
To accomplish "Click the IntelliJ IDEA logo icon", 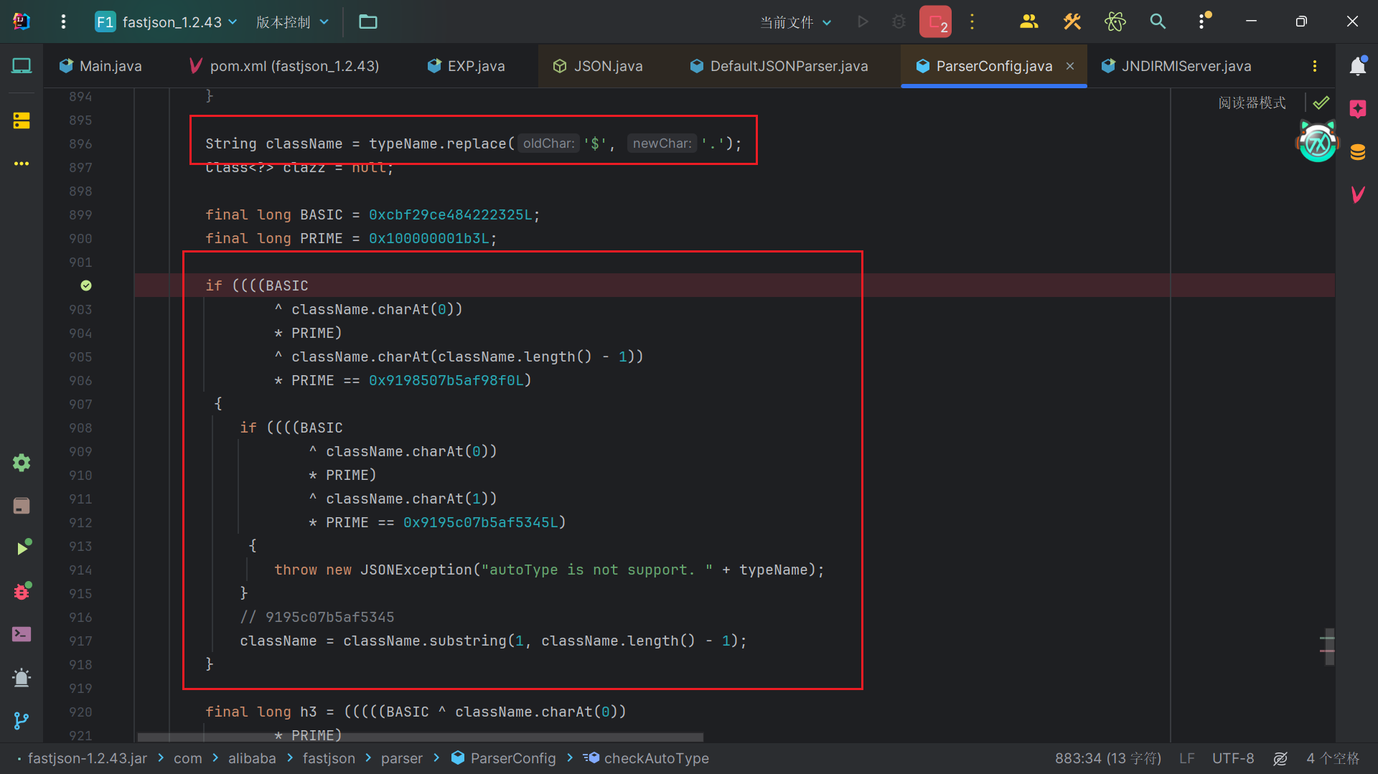I will [x=22, y=22].
